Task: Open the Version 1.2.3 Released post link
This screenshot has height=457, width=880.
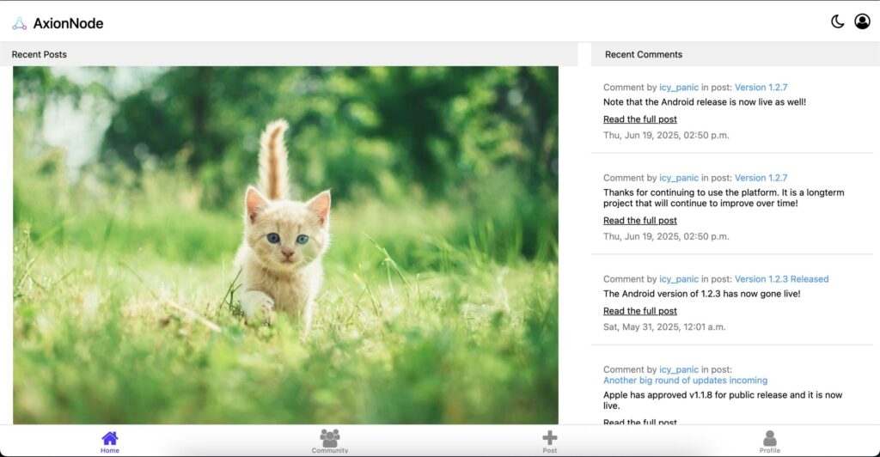Action: pyautogui.click(x=781, y=279)
